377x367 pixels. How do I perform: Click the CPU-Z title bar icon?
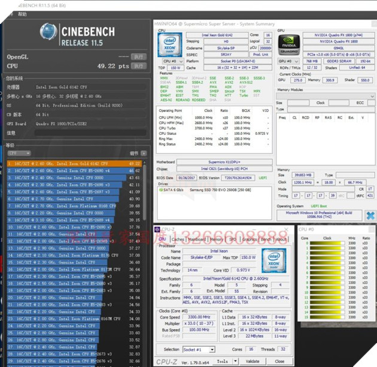(157, 229)
